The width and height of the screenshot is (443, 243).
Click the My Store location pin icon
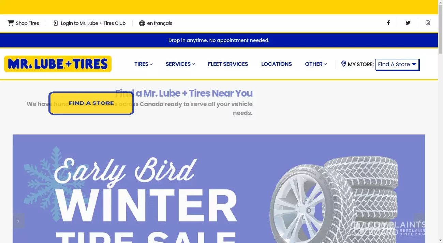click(x=343, y=64)
